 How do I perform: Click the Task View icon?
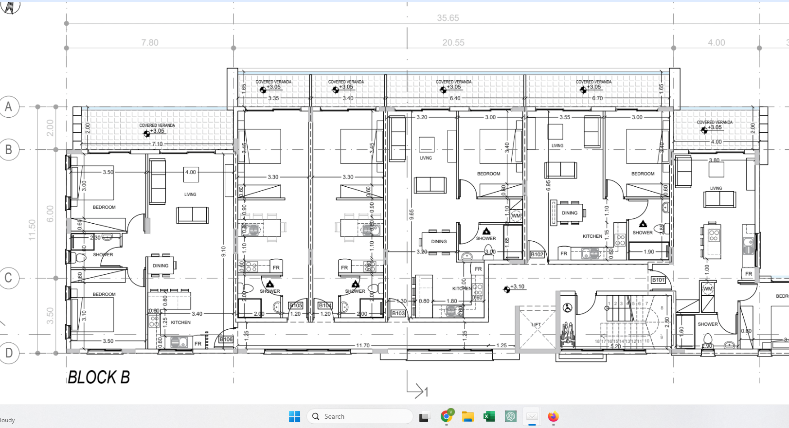click(424, 417)
